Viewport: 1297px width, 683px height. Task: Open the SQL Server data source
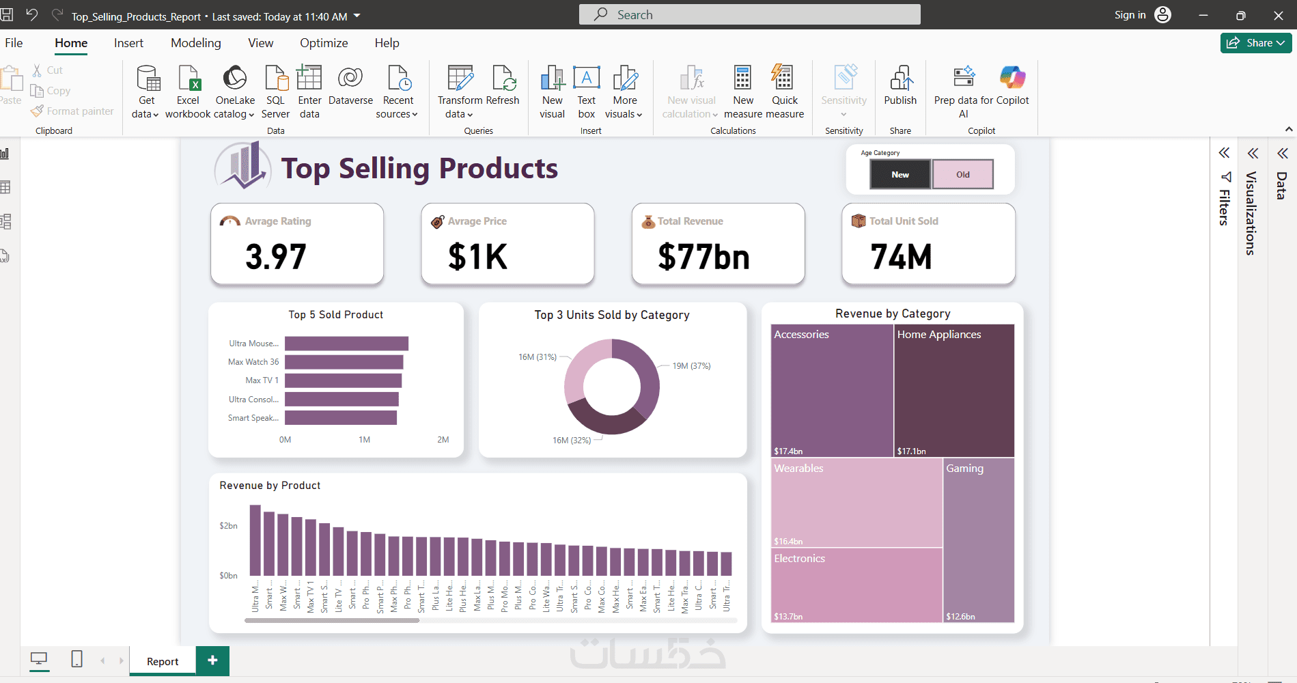pos(275,79)
